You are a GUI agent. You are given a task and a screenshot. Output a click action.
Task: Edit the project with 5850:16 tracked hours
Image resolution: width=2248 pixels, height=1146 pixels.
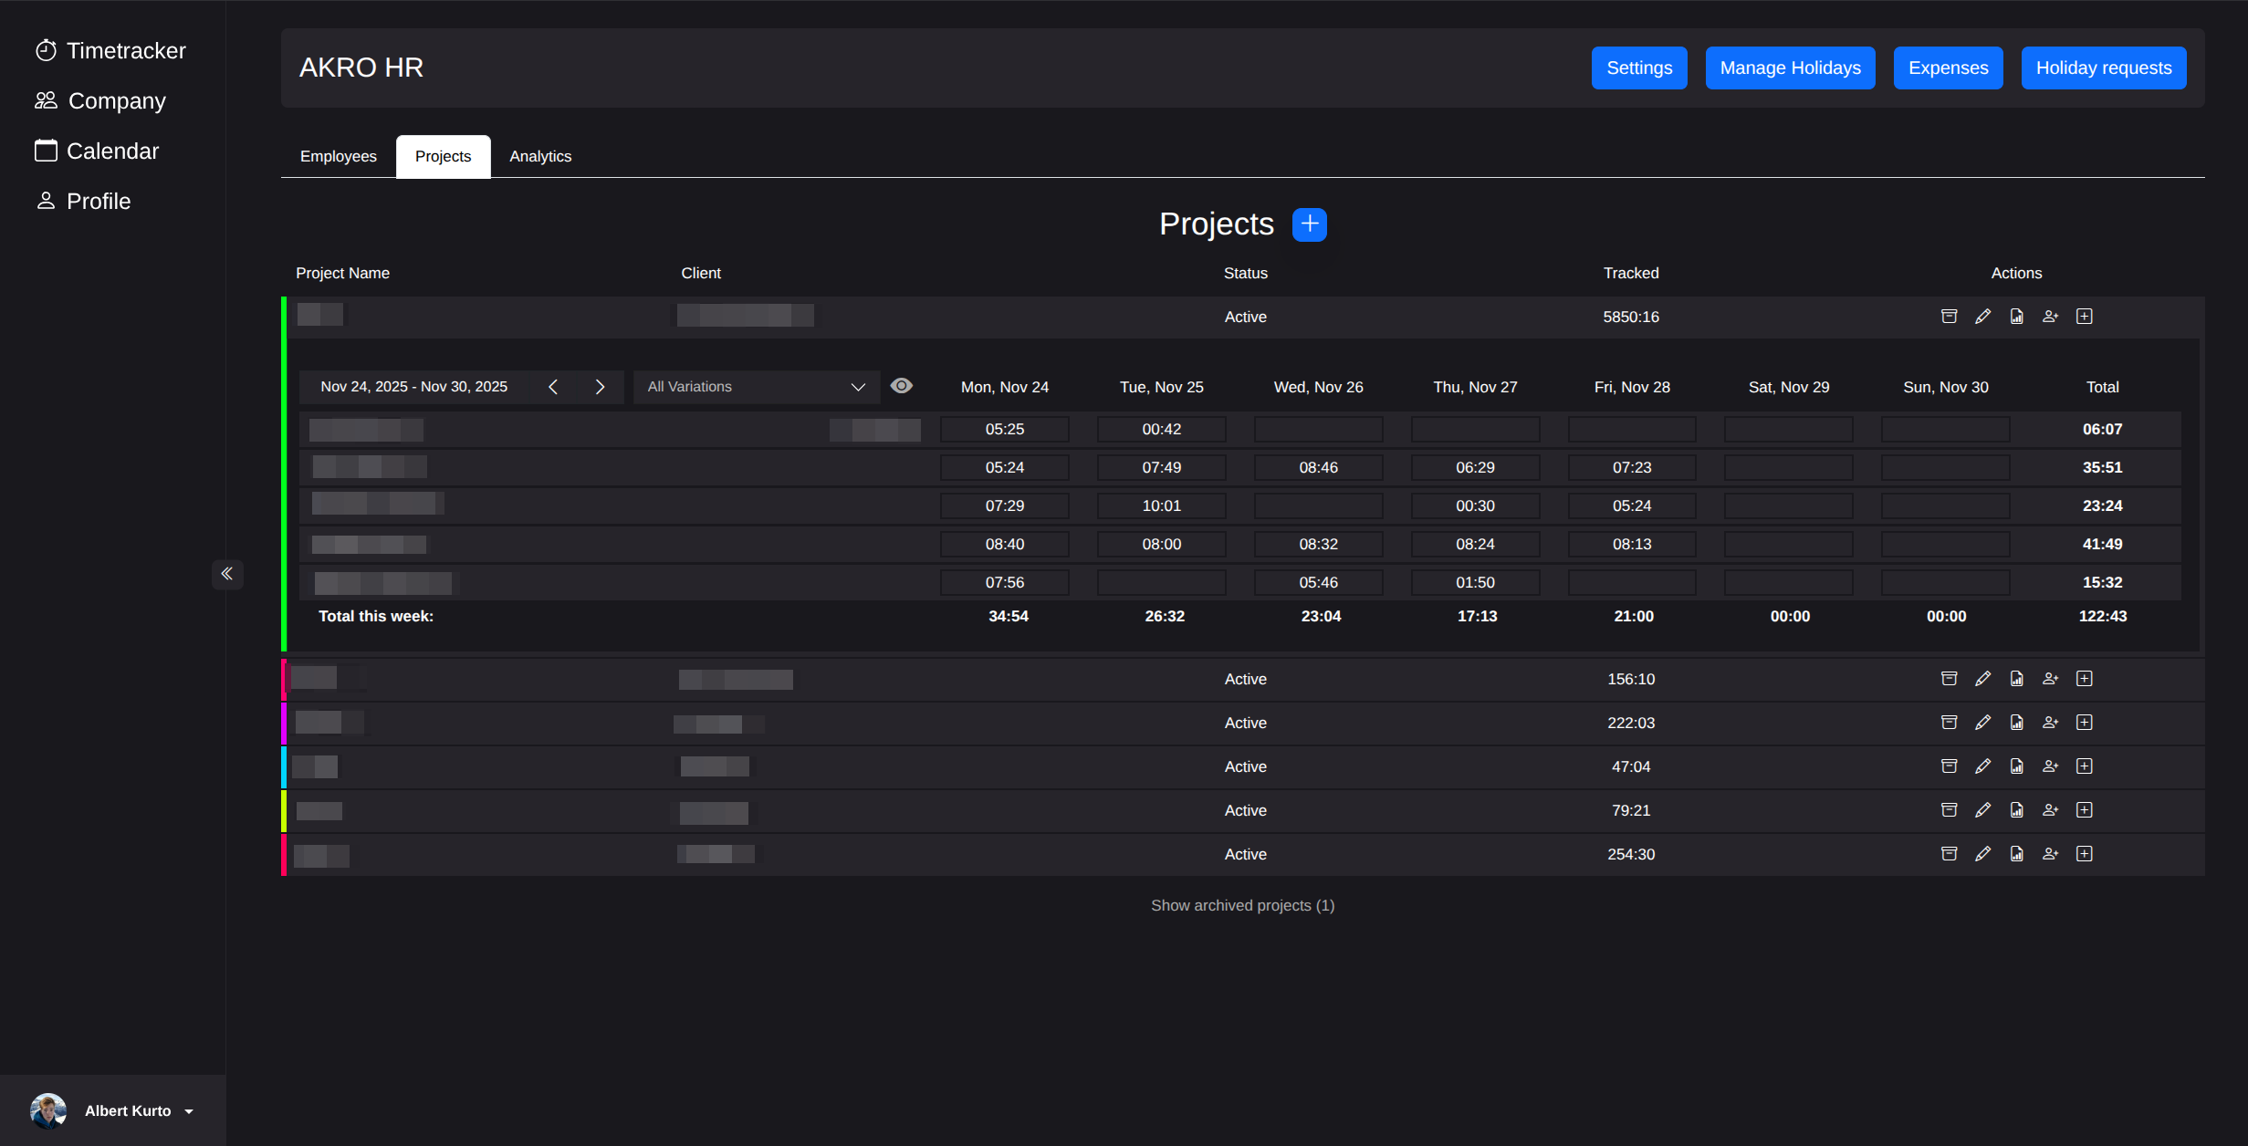(x=1982, y=316)
